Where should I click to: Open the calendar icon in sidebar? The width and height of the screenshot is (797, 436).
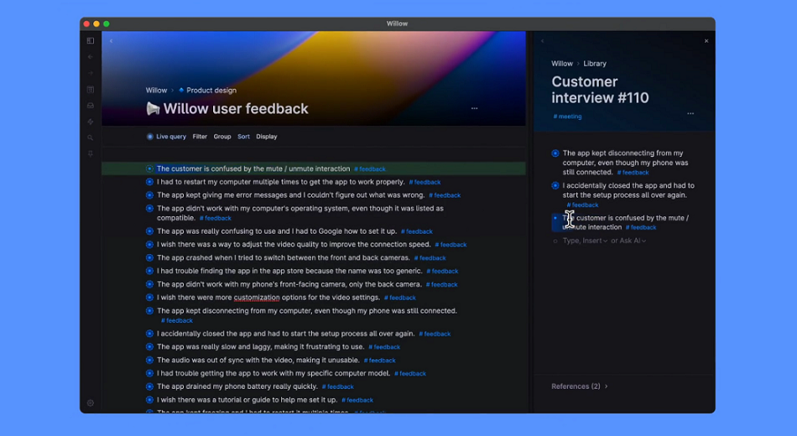point(91,90)
